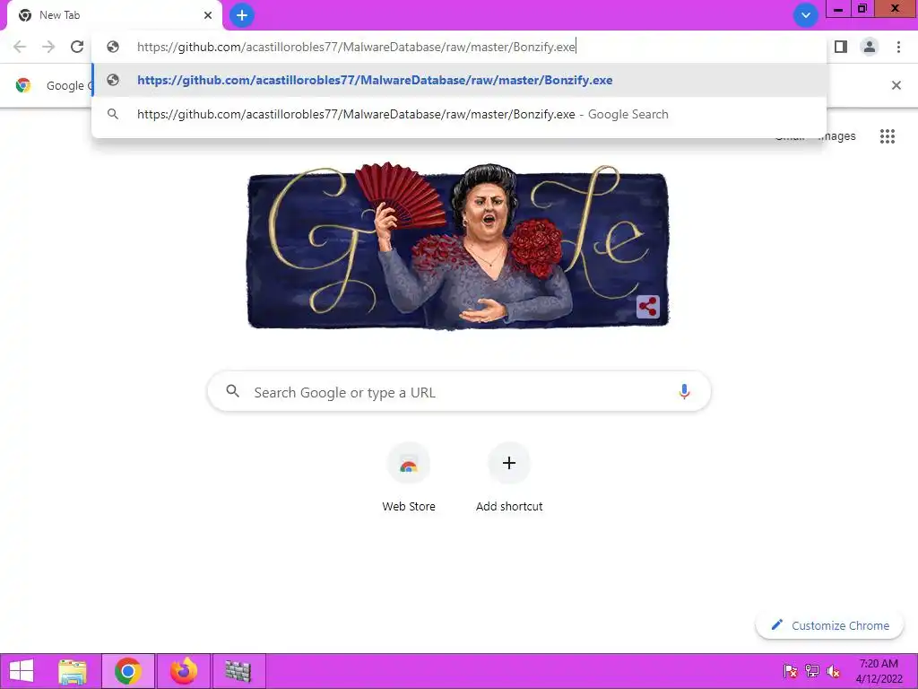Focus the Search Google or type a URL box
The height and width of the screenshot is (689, 918).
(459, 391)
